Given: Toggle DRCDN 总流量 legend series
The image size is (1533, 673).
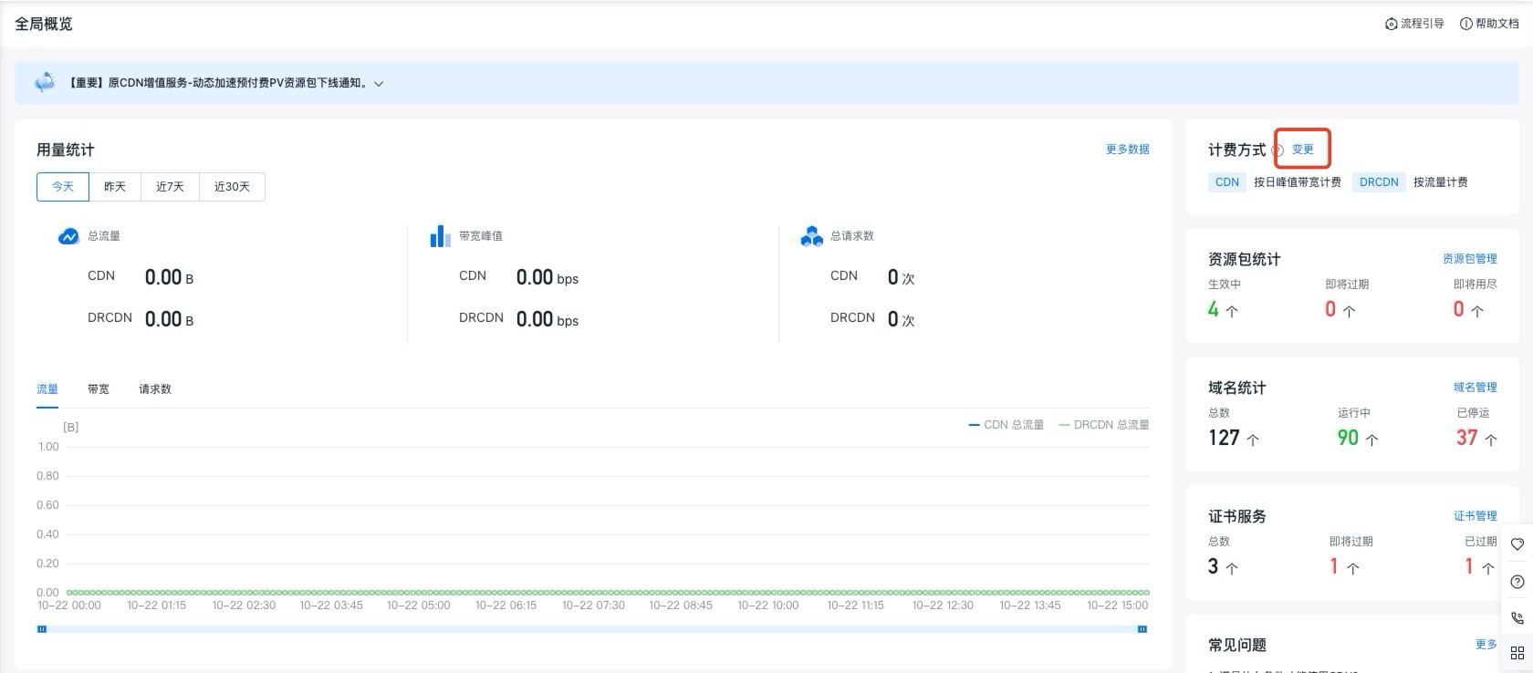Looking at the screenshot, I should pos(1104,425).
